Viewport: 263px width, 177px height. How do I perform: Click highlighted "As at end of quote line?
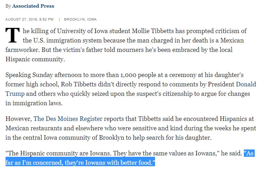coord(249,153)
